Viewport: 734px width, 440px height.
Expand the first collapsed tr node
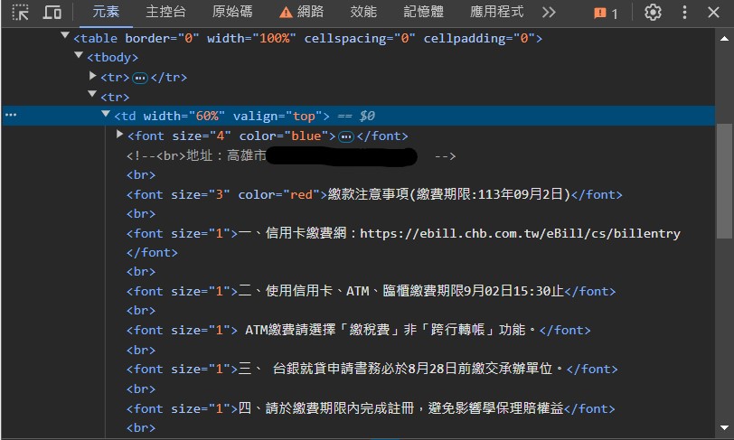[93, 76]
